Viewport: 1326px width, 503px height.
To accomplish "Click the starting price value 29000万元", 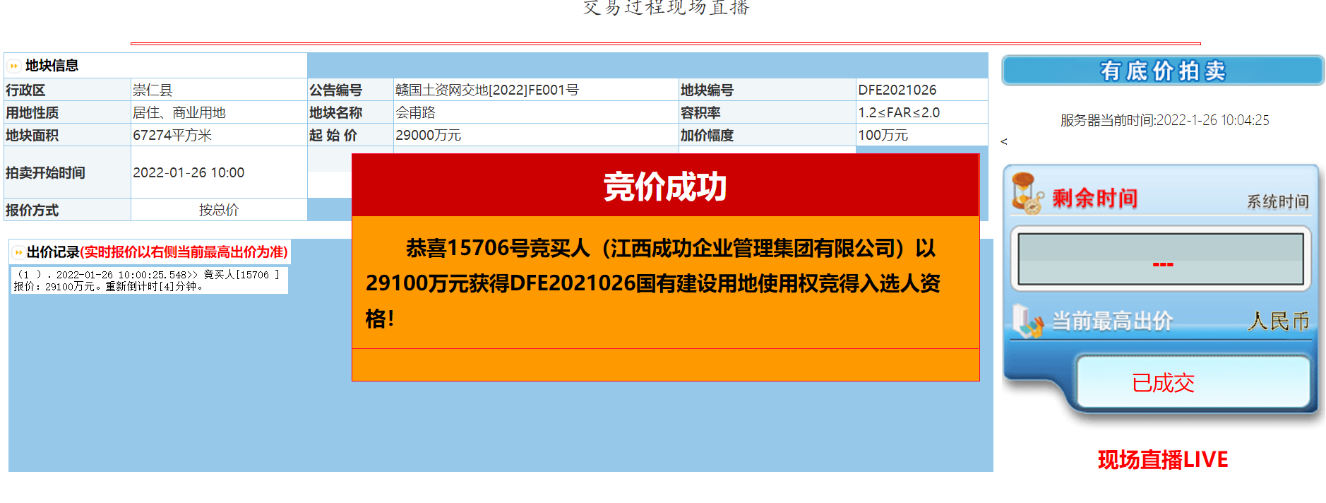I will (x=428, y=136).
